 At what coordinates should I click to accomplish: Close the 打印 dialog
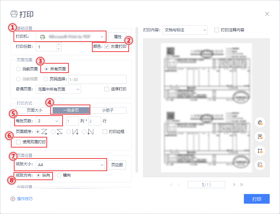point(267,14)
